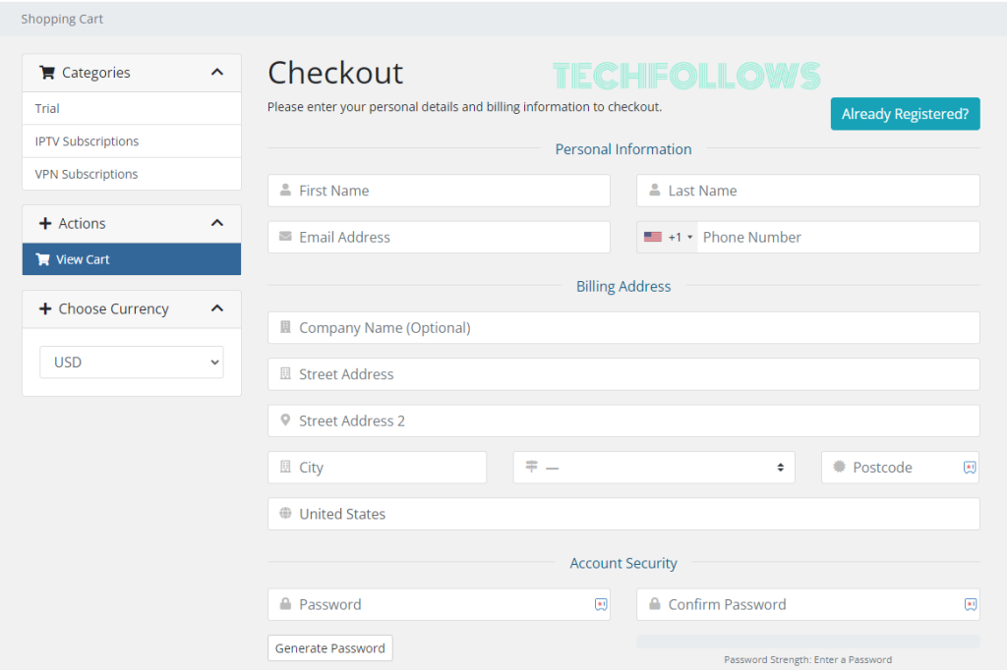Focus the Password input field
Screen dimensions: 1007x670
pos(439,604)
